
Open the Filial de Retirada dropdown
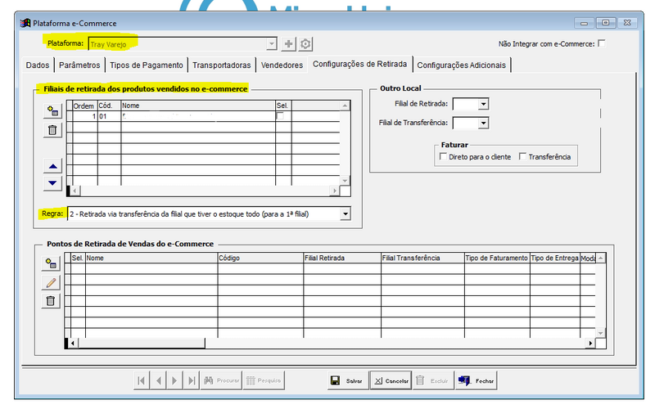(x=483, y=104)
